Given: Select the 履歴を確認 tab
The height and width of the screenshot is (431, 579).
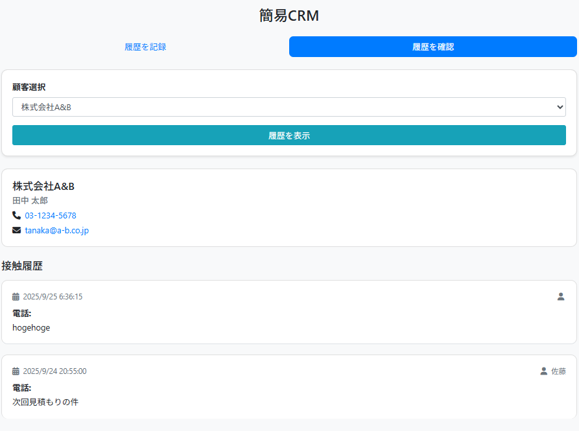Looking at the screenshot, I should (x=432, y=47).
